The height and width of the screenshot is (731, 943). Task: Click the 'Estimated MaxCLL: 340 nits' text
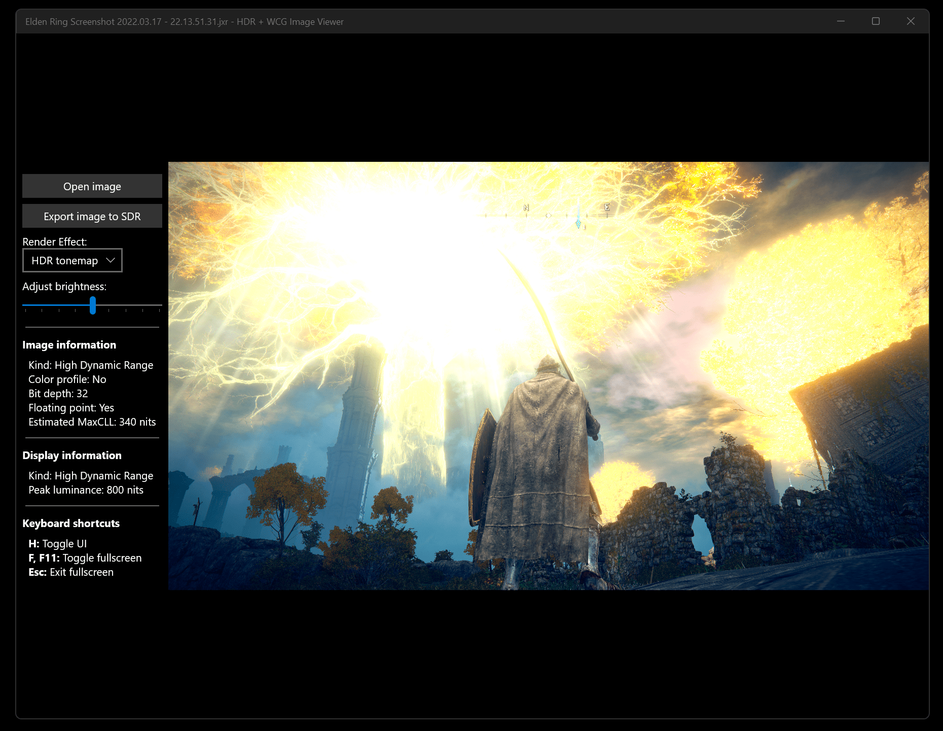click(92, 422)
